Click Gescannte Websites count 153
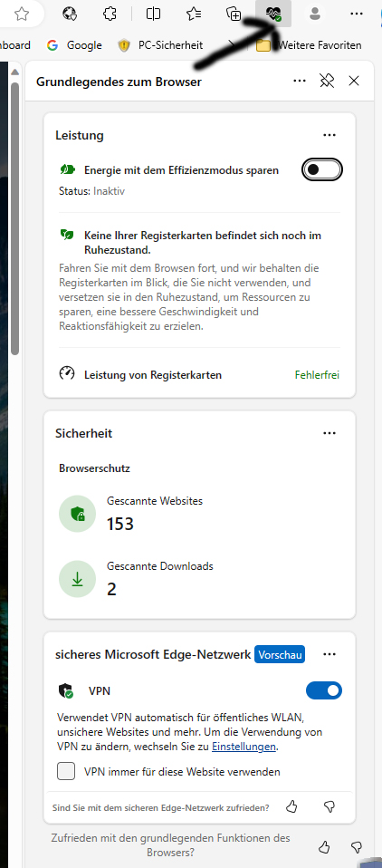This screenshot has height=868, width=382. [120, 524]
